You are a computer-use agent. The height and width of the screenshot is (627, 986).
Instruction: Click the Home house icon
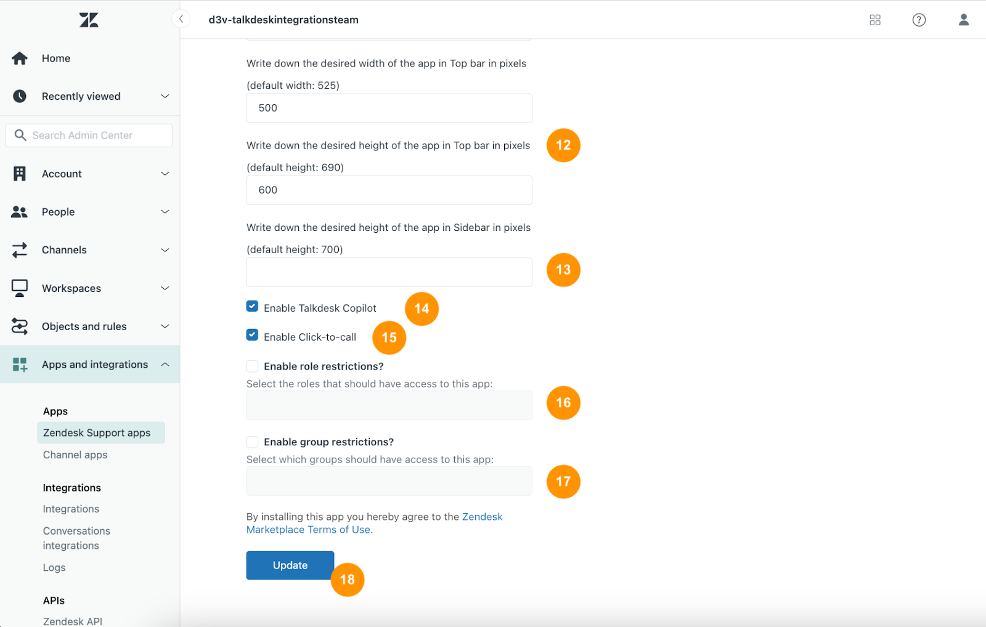click(x=20, y=59)
